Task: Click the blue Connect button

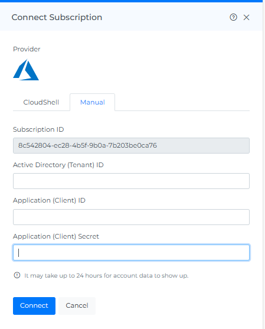Action: coord(34,306)
